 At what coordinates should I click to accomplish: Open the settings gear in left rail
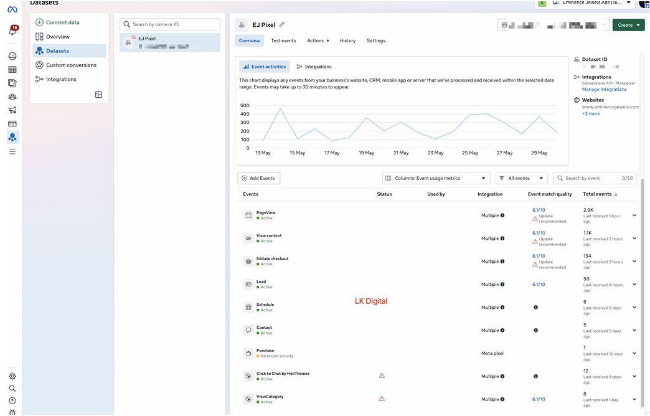tap(12, 376)
